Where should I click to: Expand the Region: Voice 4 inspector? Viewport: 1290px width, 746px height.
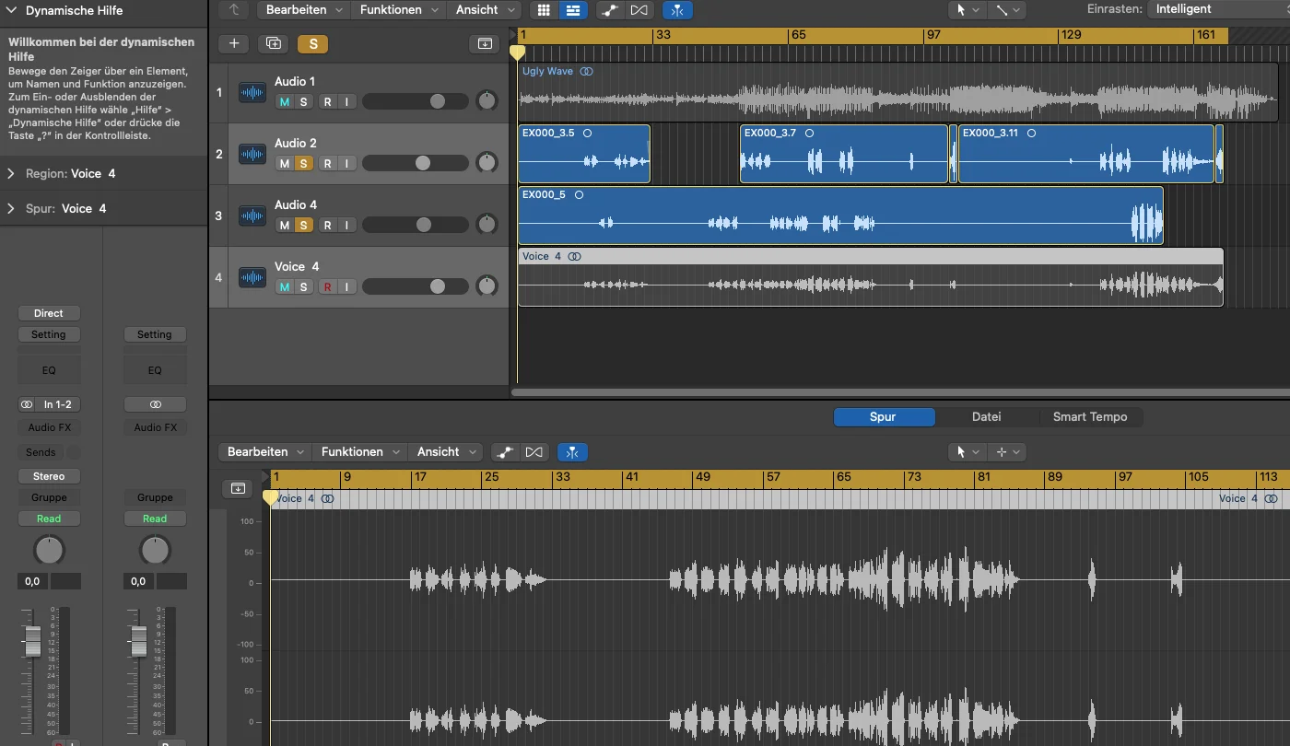(11, 173)
